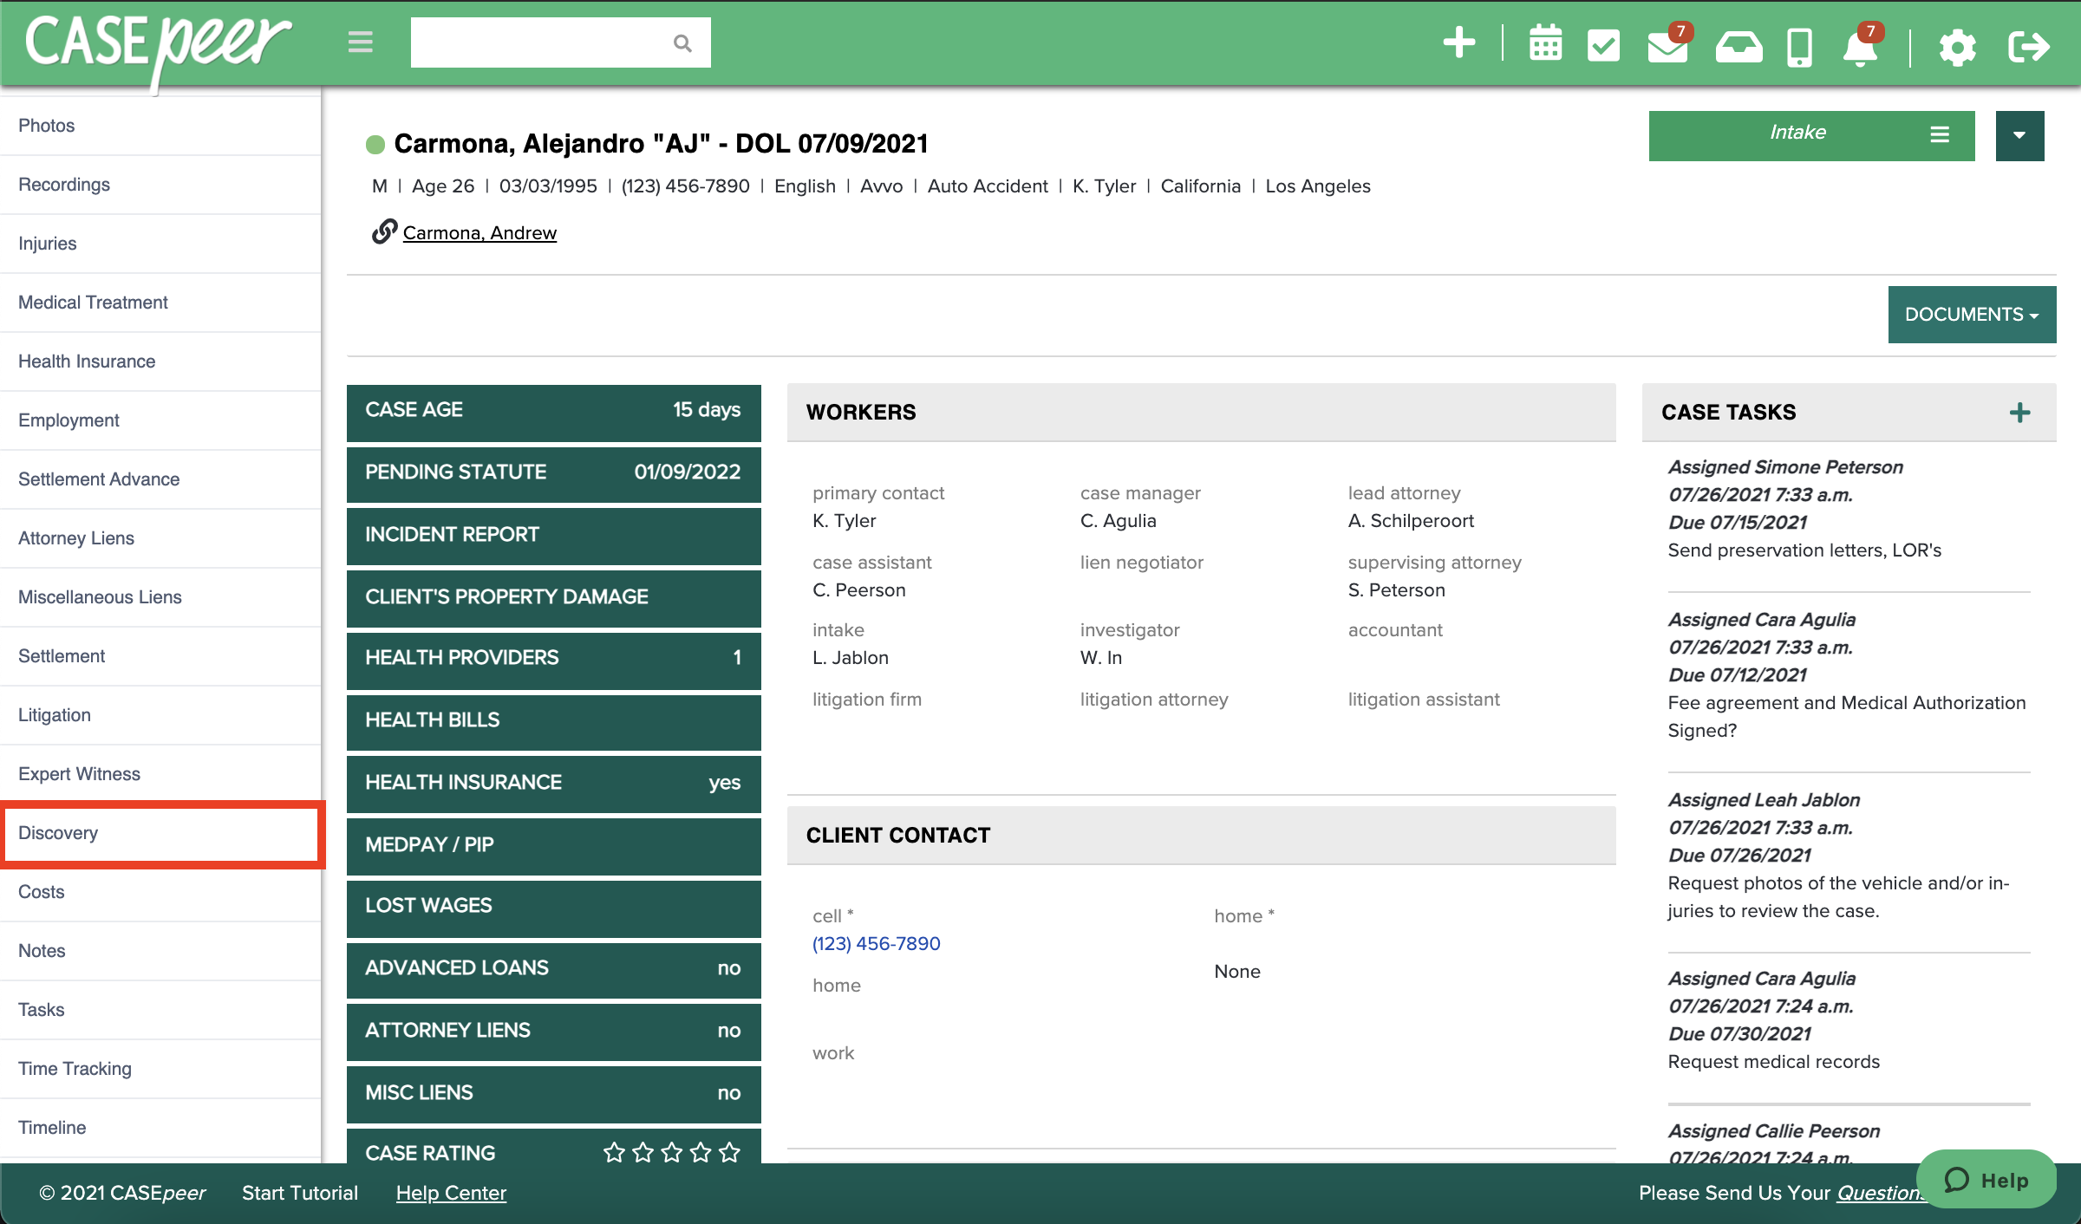Open the DOCUMENTS dropdown
Screen dimensions: 2081x1224
pyautogui.click(x=1972, y=314)
